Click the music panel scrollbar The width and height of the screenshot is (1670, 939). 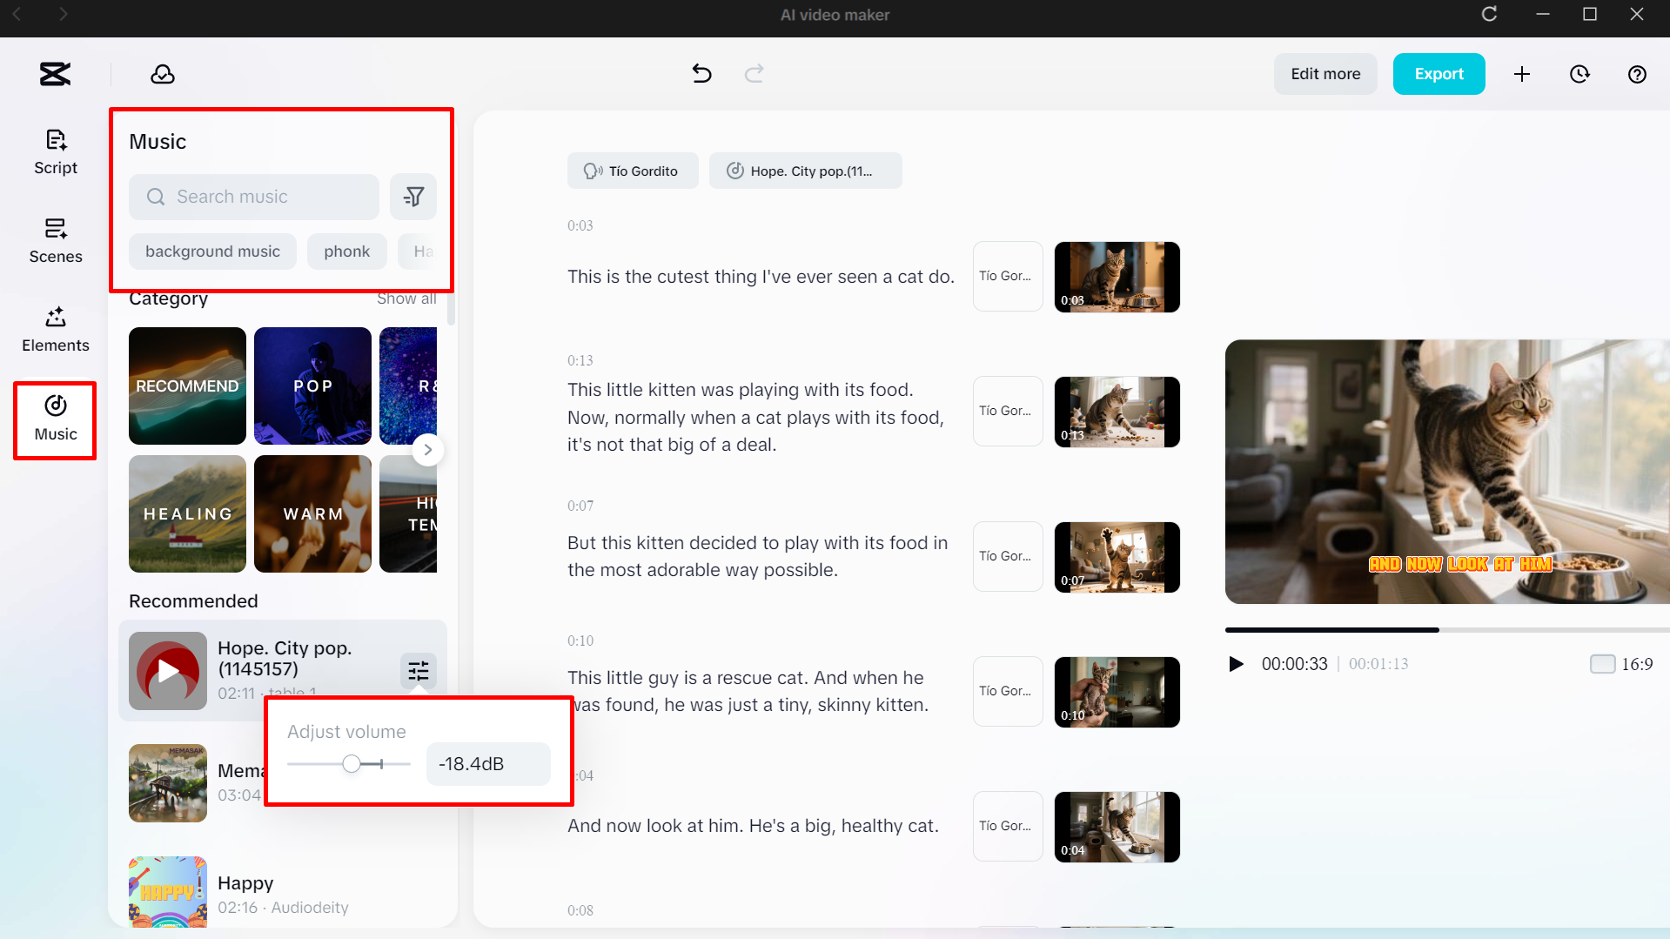(451, 309)
